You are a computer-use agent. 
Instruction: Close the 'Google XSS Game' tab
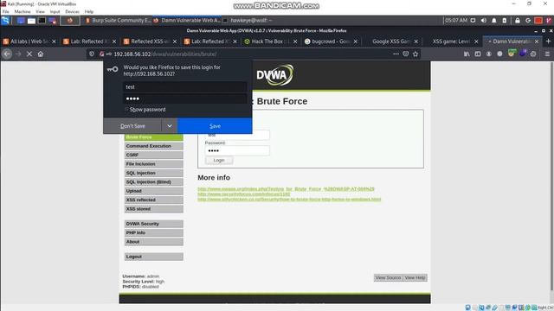415,41
